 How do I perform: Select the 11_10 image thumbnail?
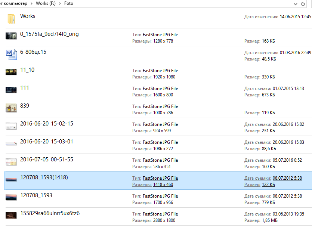tap(11, 72)
